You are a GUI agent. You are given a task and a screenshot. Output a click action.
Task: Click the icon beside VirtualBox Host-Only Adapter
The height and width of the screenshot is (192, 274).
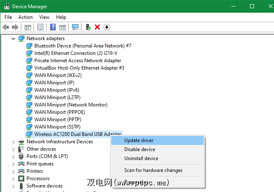(x=29, y=68)
